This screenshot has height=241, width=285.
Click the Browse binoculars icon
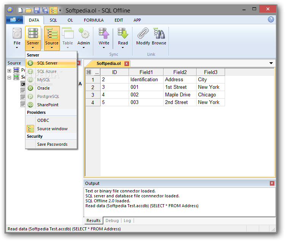159,36
